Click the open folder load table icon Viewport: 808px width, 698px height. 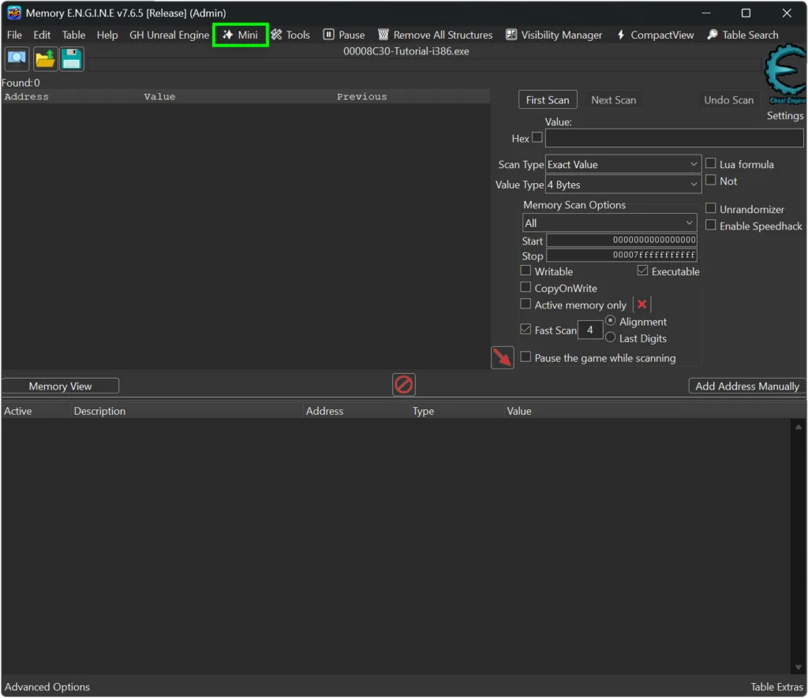[45, 58]
